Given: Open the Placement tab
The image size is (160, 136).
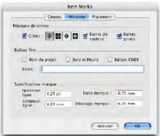Looking at the screenshot, I should click(102, 17).
